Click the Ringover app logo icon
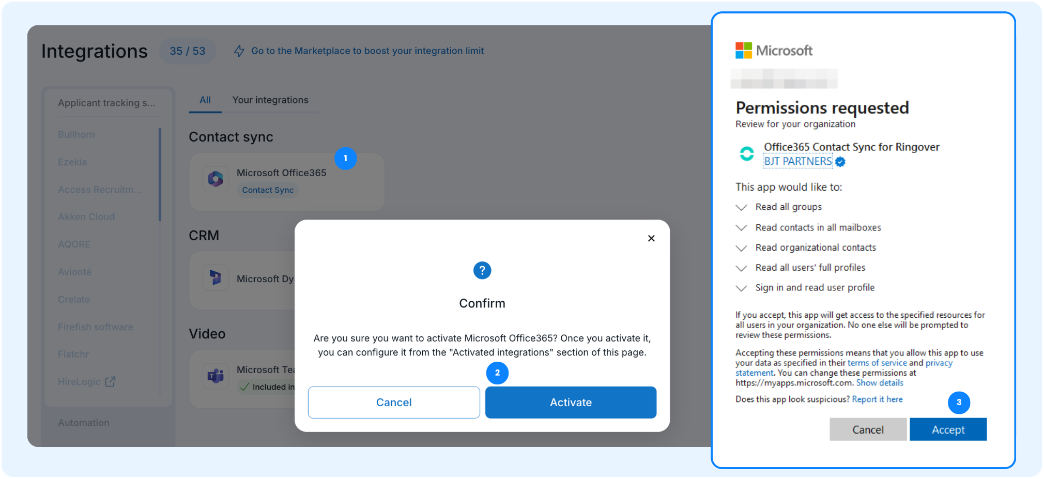 [747, 153]
